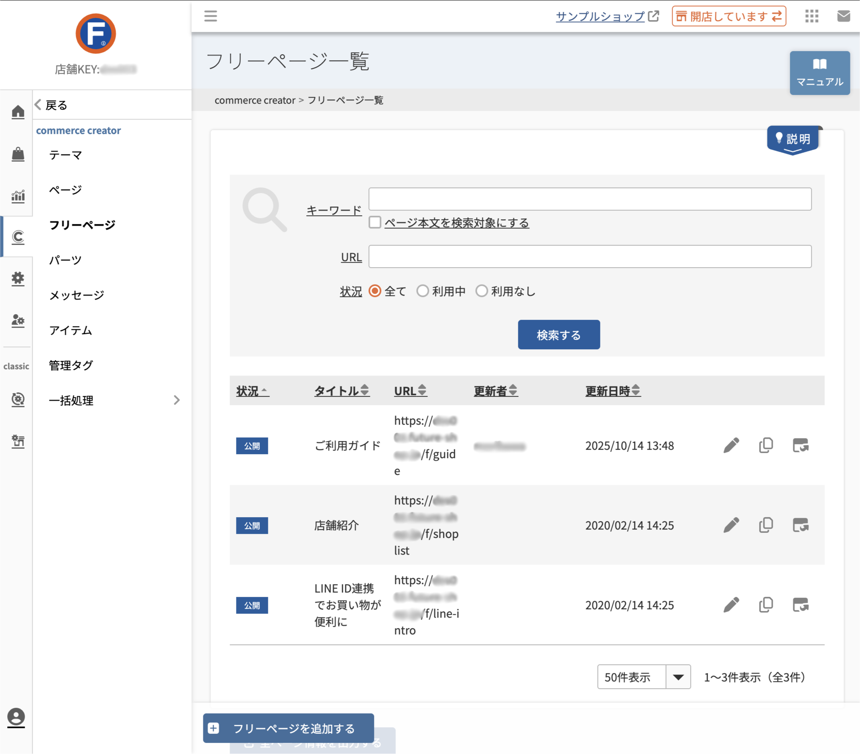Click the commerce creator sidebar heading
This screenshot has width=860, height=754.
(x=78, y=130)
